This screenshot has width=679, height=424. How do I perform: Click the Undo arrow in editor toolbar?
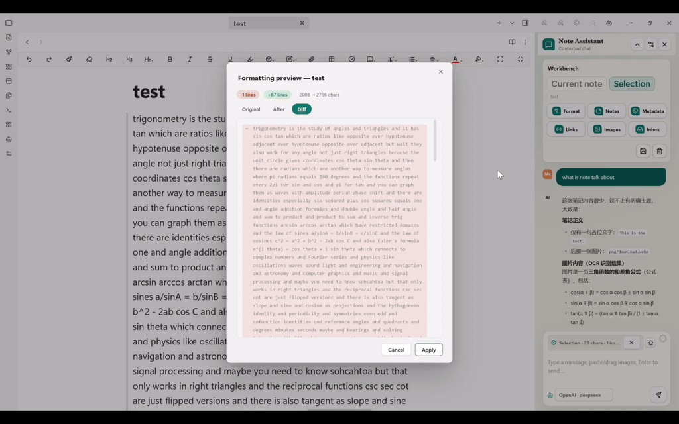click(x=29, y=59)
